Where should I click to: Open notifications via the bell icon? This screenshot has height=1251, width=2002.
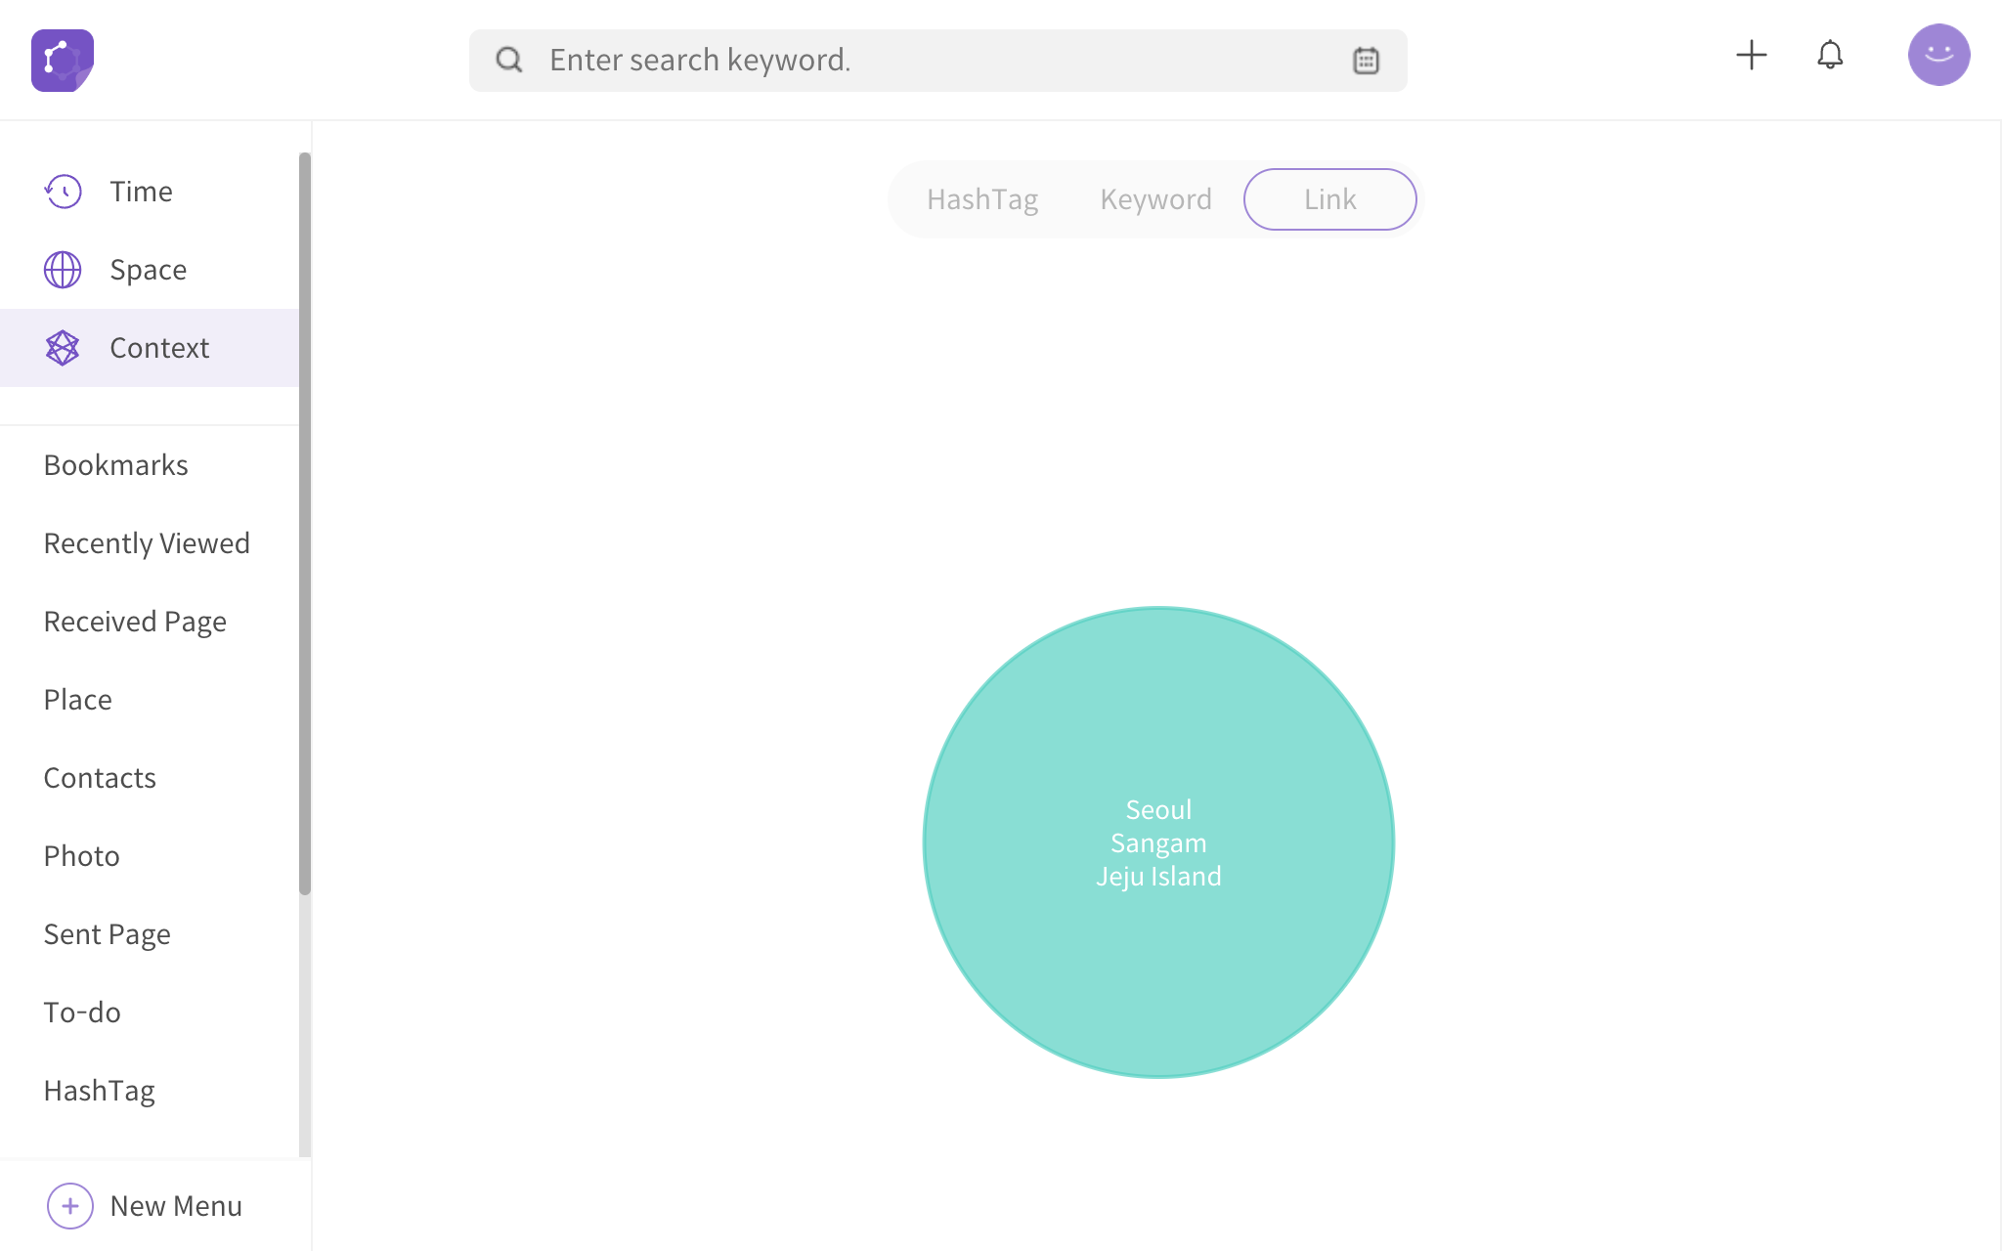pos(1830,56)
